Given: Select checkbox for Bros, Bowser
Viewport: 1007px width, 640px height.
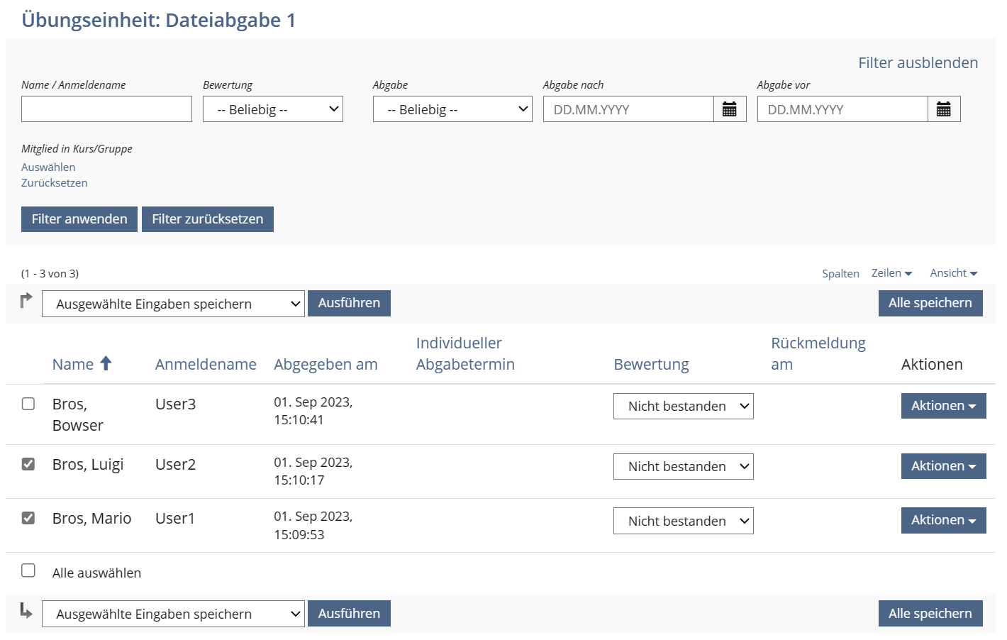Looking at the screenshot, I should pos(28,404).
